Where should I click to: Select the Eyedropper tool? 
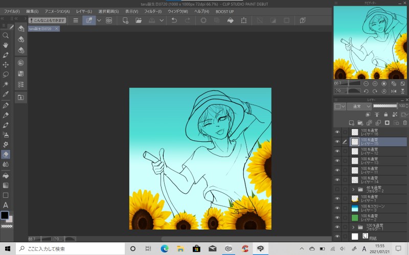coord(6,94)
